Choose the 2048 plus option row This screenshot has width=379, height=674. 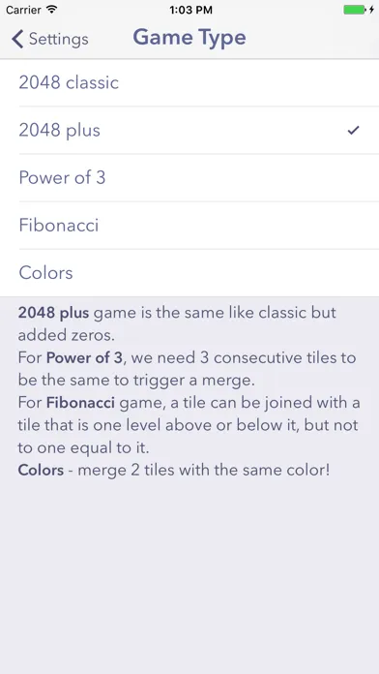tap(189, 130)
